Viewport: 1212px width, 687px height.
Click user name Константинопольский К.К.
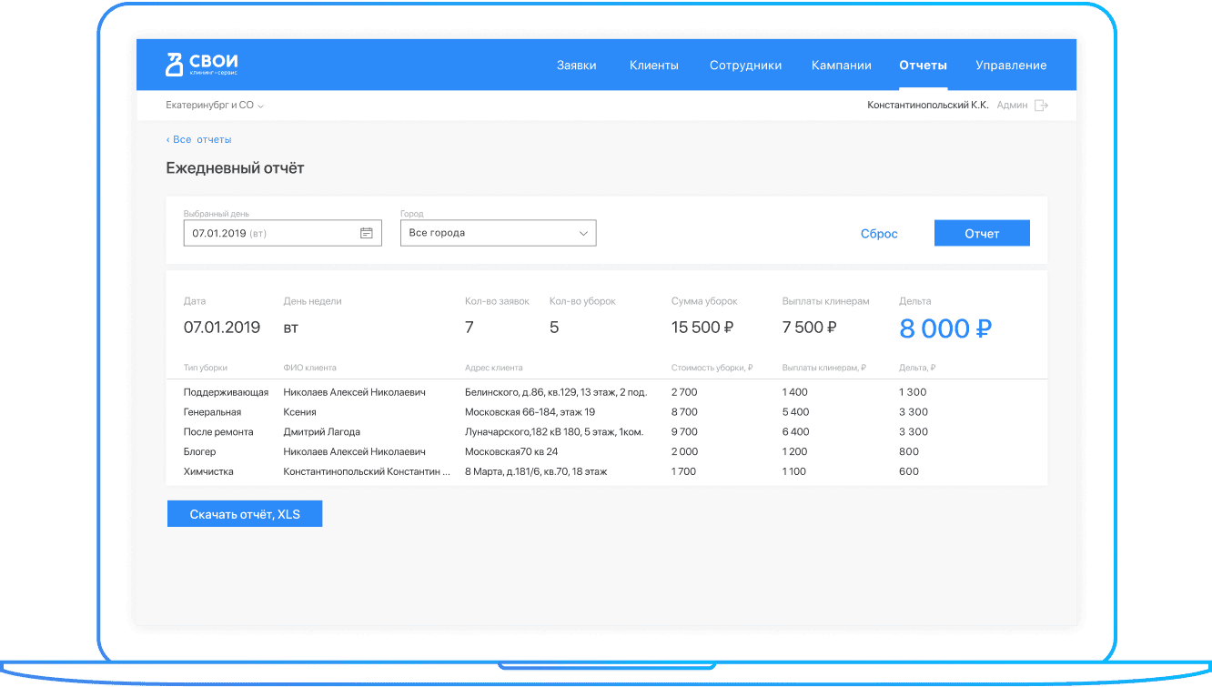point(927,106)
